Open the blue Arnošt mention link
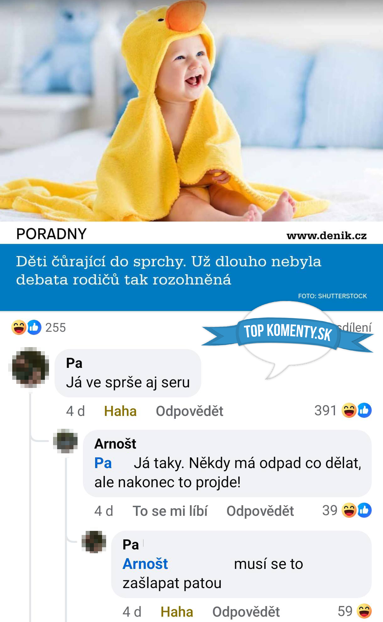The width and height of the screenshot is (383, 622). click(145, 564)
